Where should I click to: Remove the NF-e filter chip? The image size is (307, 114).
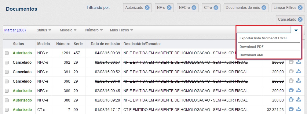(x=169, y=8)
